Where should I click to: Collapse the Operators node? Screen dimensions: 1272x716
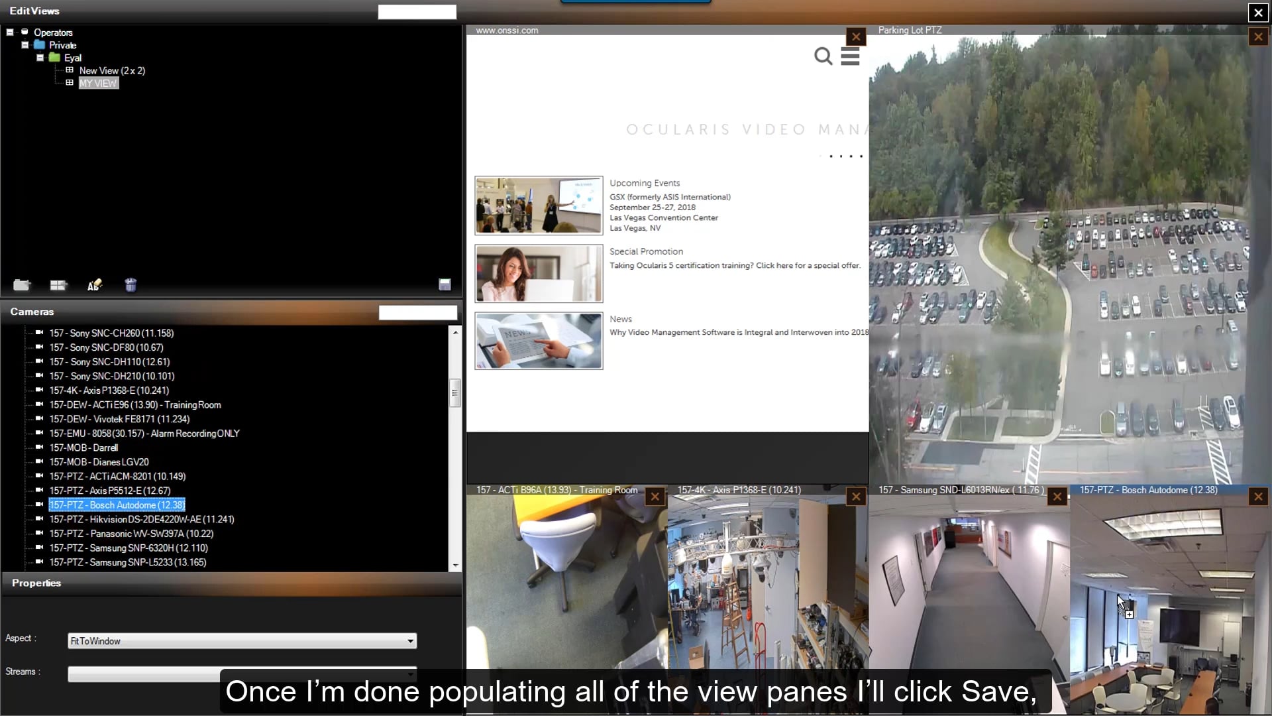(9, 32)
